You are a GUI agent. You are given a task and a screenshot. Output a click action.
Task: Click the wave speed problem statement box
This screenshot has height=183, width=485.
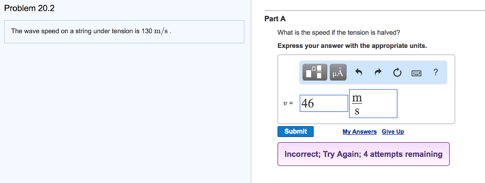pyautogui.click(x=124, y=32)
